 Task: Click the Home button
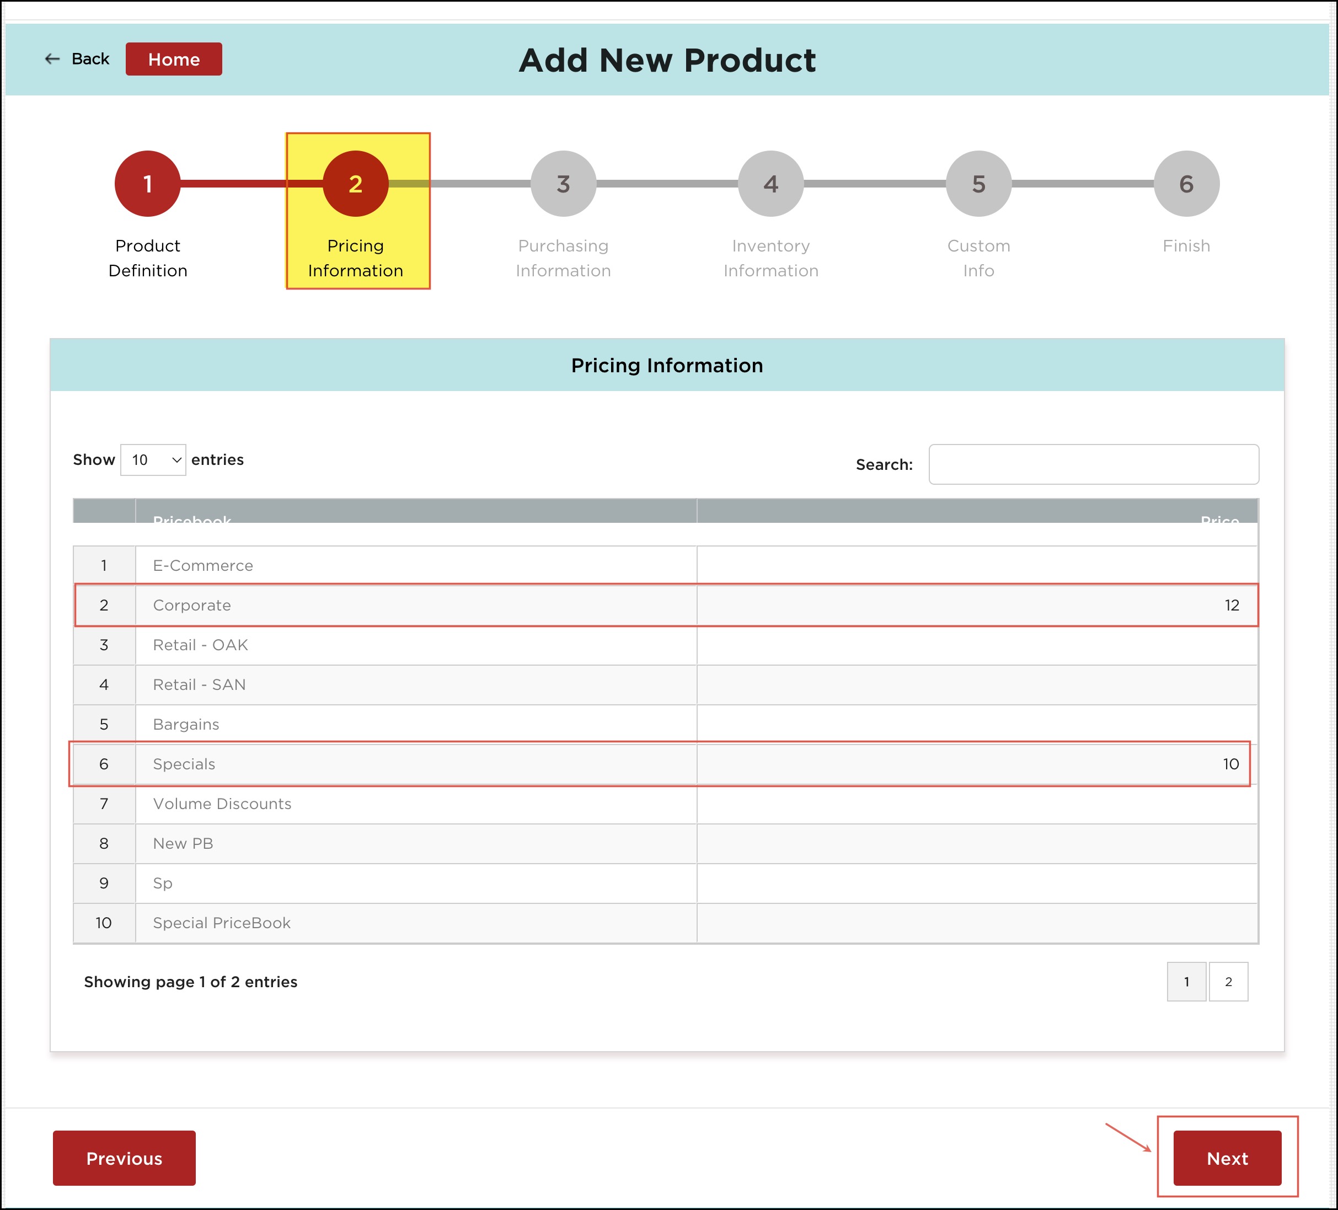[174, 59]
